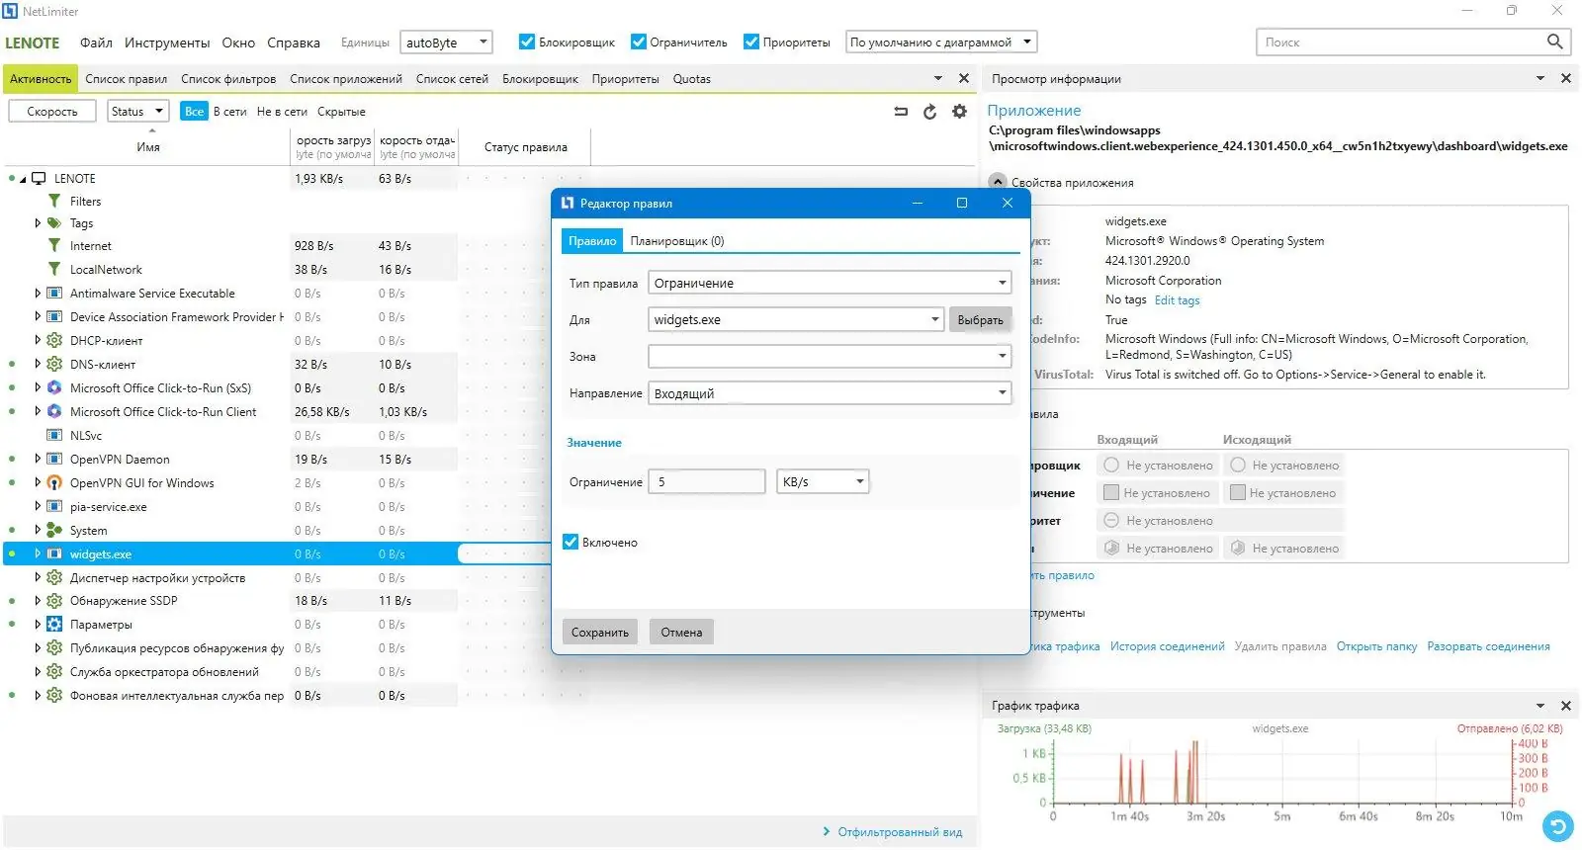
Task: Open the По умолчанию с диаграммой layout dropdown
Action: pos(940,42)
